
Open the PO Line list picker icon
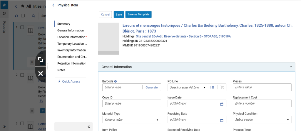[212, 87]
